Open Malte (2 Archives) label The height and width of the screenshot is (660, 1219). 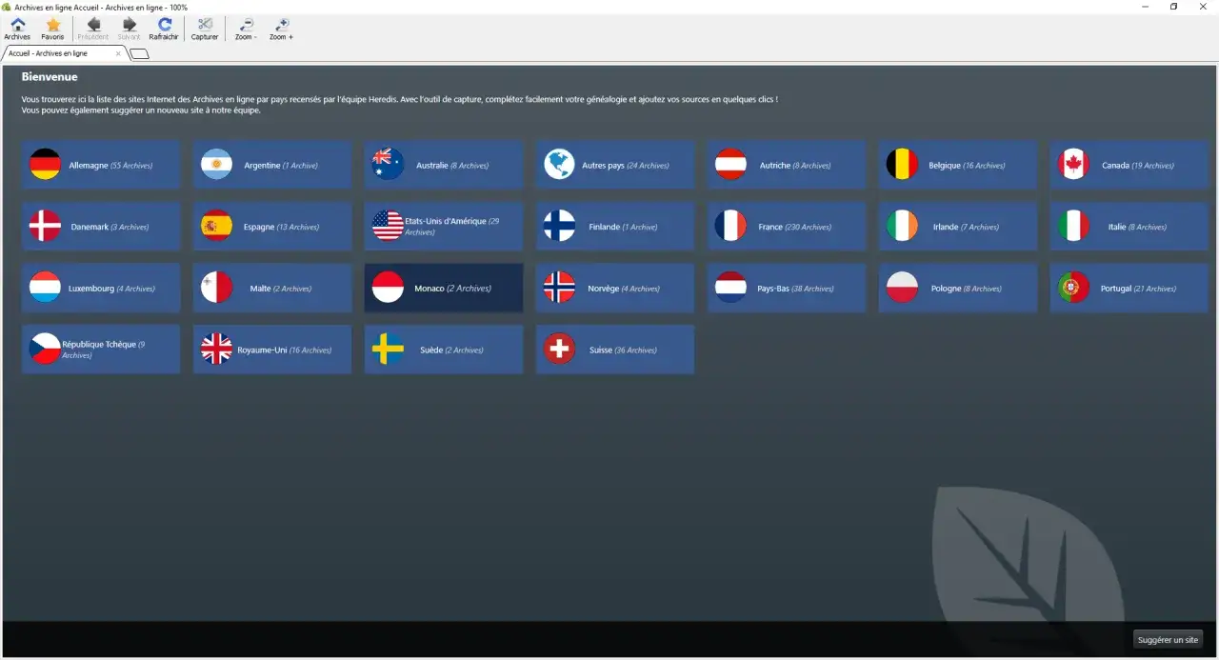pos(281,289)
